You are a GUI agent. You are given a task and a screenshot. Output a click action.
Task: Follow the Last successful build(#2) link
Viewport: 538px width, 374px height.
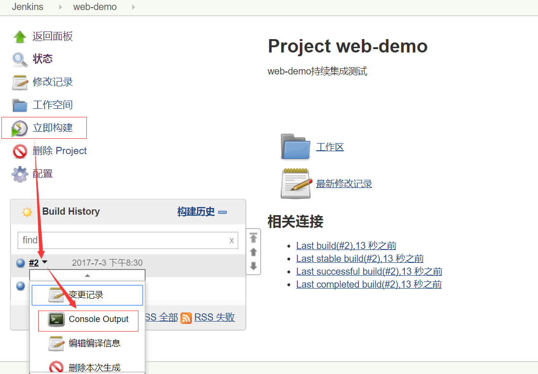point(369,271)
